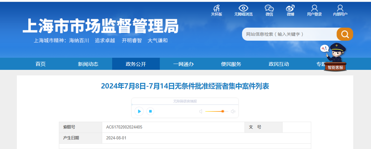Expand the 便民服务 navigation menu
The height and width of the screenshot is (149, 371).
[x=231, y=64]
